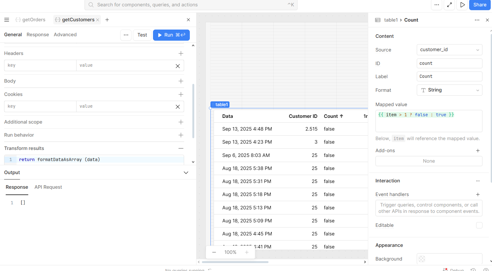This screenshot has width=492, height=271.
Task: Add a new Add-ons item
Action: click(478, 151)
